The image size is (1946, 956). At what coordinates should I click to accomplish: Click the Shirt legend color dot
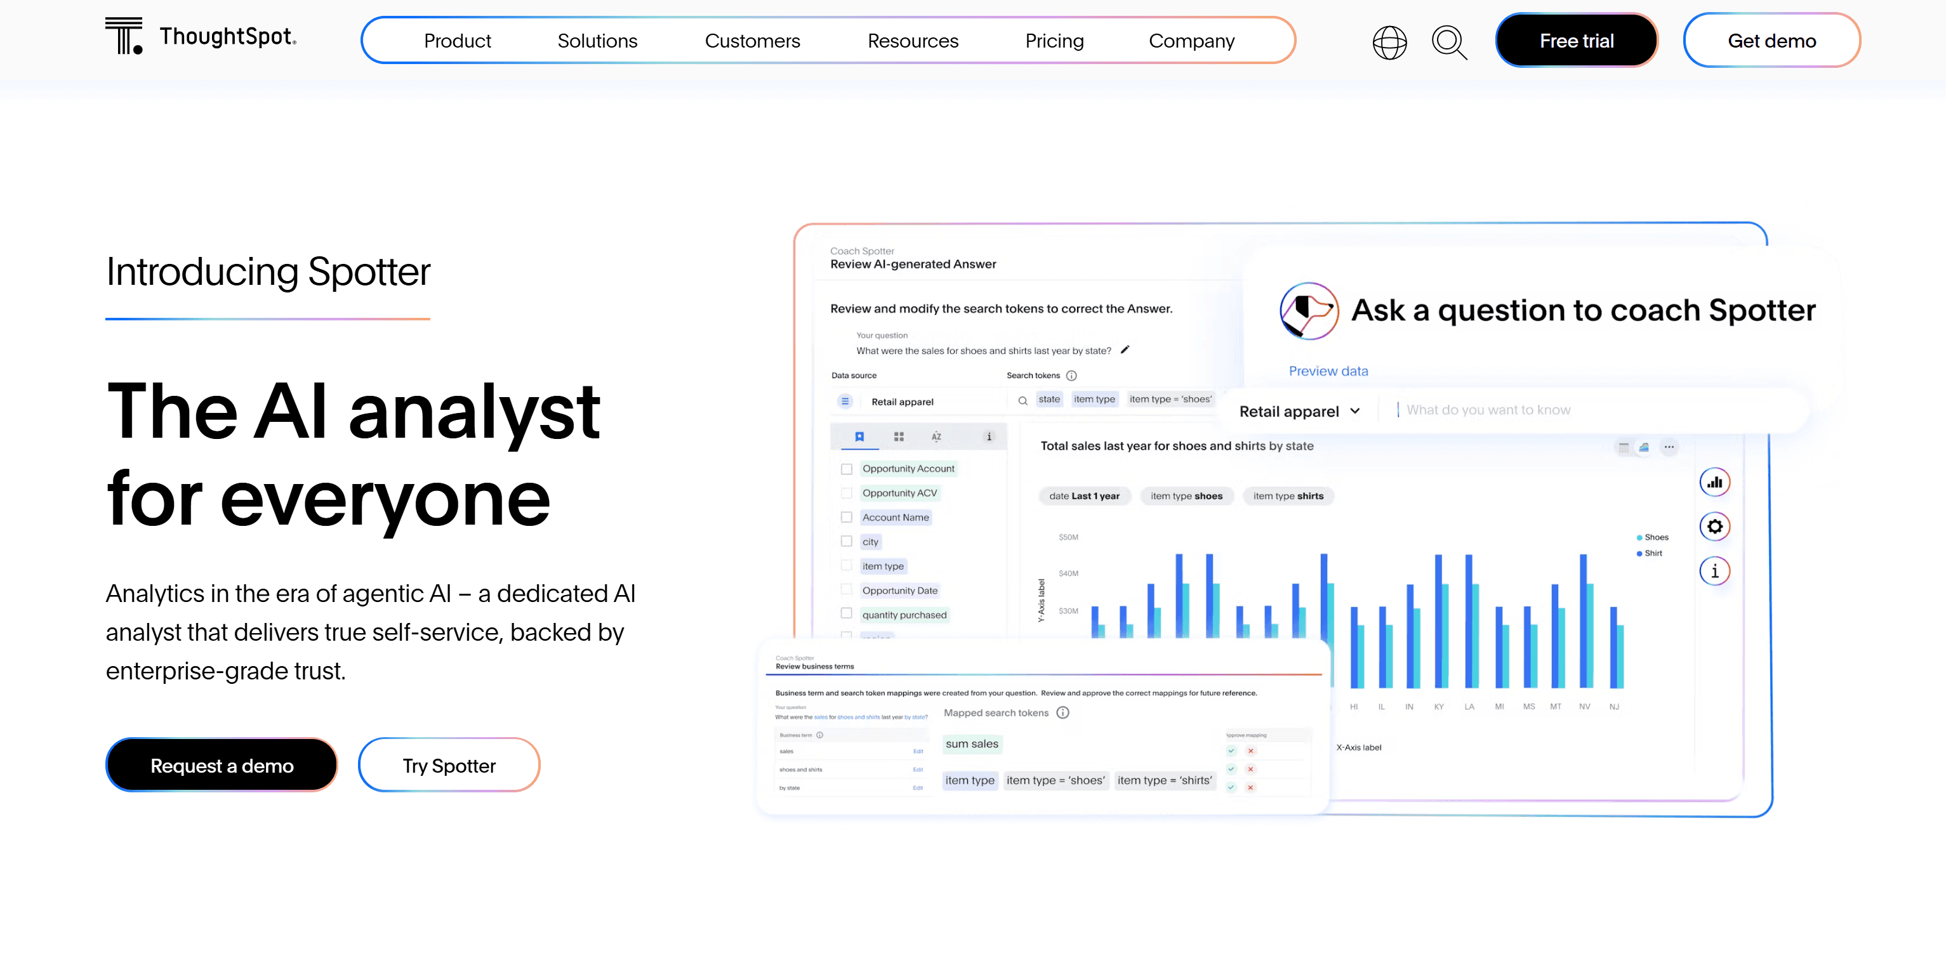coord(1639,554)
